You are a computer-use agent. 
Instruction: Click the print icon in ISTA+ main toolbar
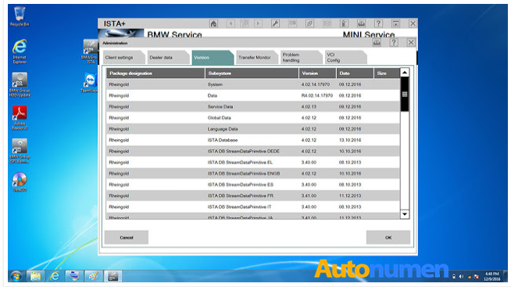(x=361, y=23)
